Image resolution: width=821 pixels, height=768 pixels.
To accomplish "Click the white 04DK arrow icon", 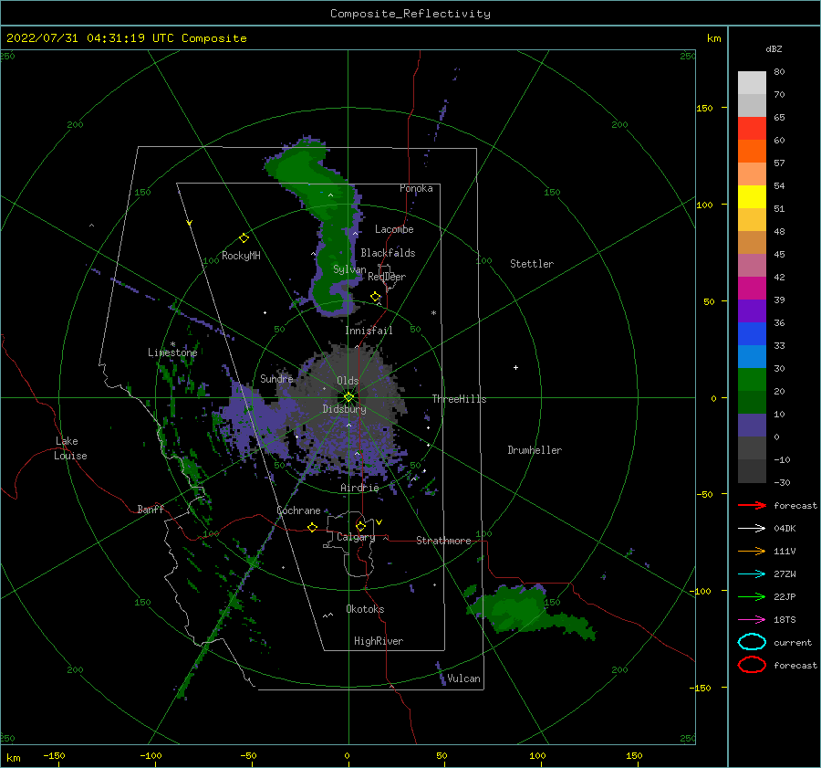I will click(x=752, y=528).
